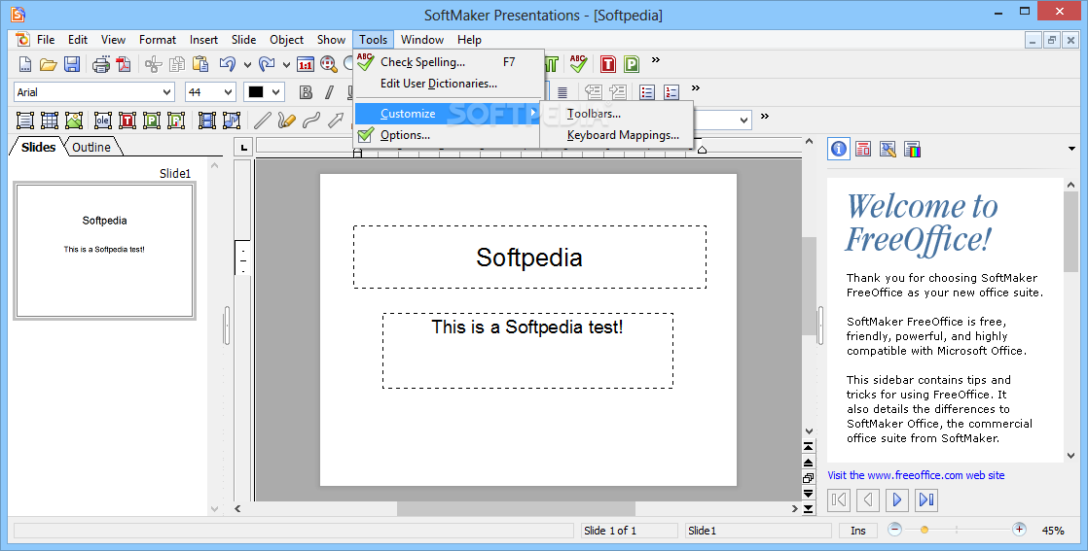Image resolution: width=1088 pixels, height=551 pixels.
Task: Insert a movie frame with the filmstrip icon
Action: click(x=206, y=121)
